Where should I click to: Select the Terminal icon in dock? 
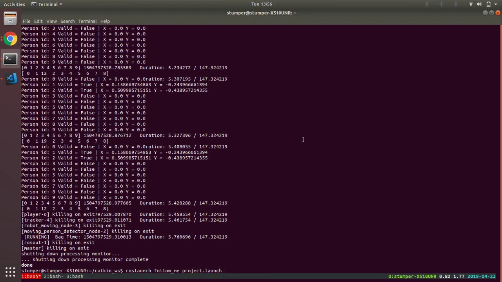[x=10, y=59]
